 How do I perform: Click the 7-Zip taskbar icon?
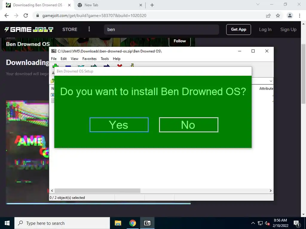point(147,223)
